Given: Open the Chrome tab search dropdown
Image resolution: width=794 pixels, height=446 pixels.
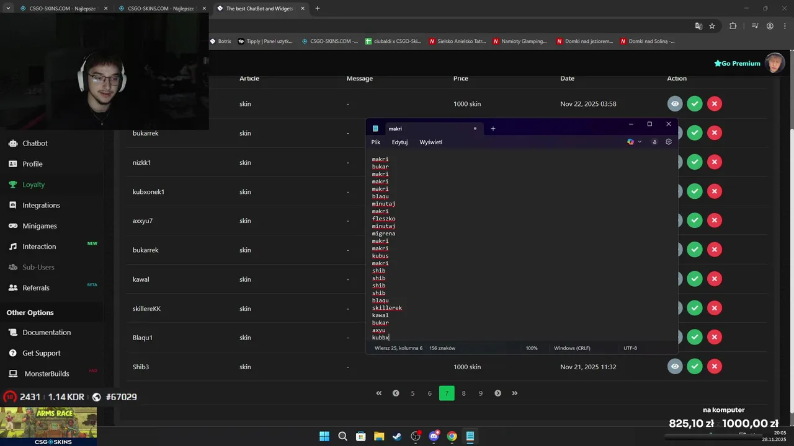Looking at the screenshot, I should (8, 9).
